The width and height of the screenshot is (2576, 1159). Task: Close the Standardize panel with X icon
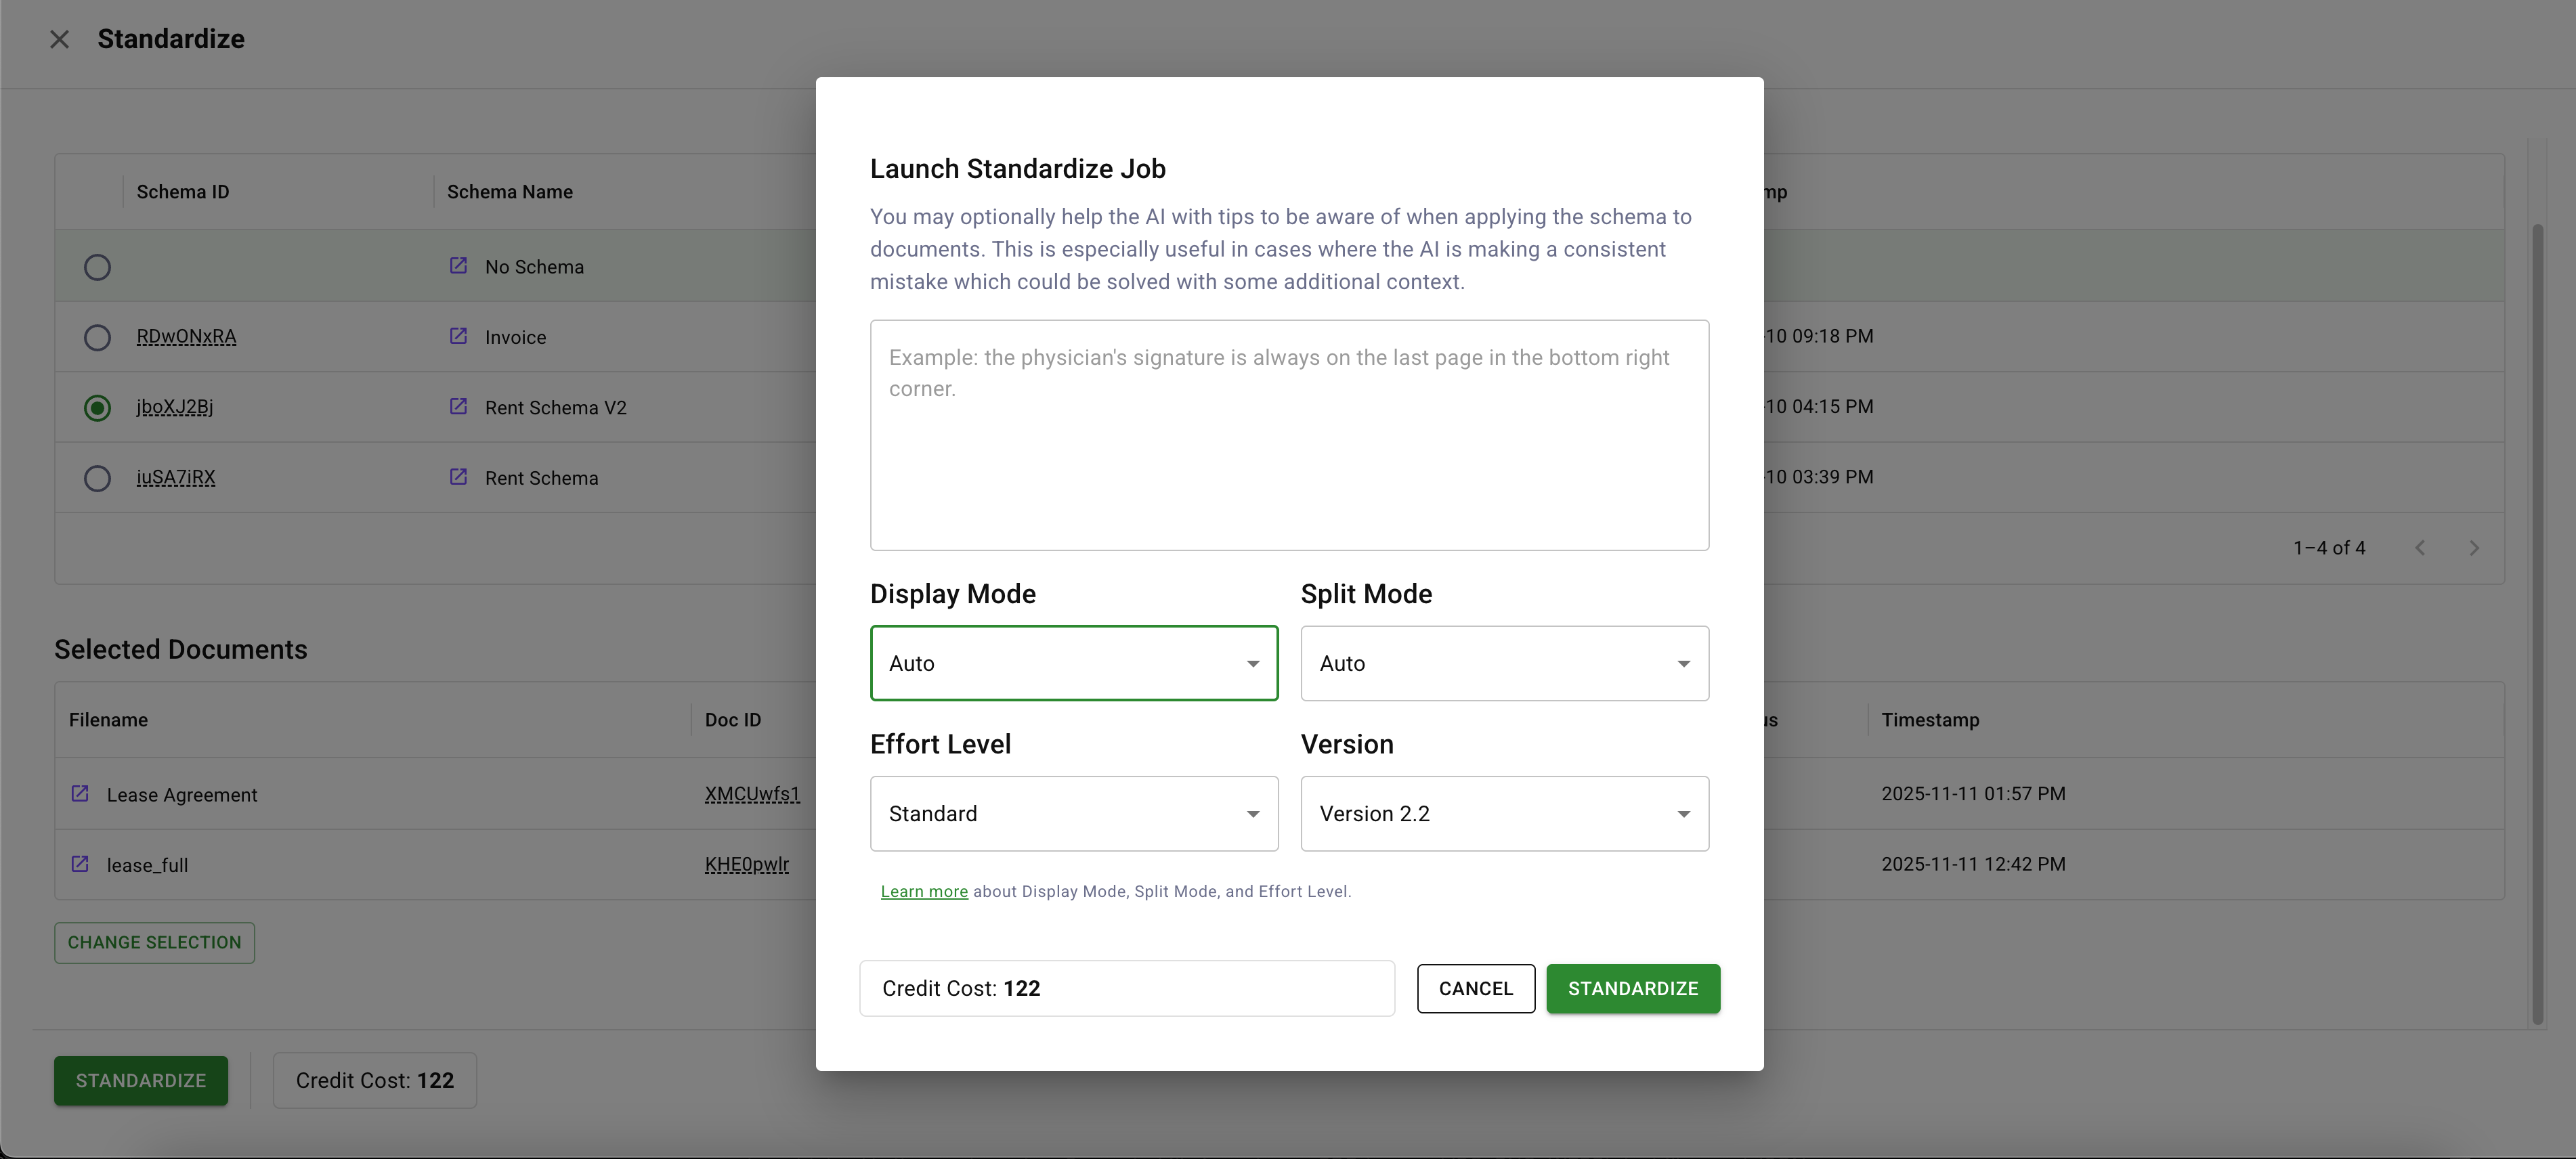point(60,39)
